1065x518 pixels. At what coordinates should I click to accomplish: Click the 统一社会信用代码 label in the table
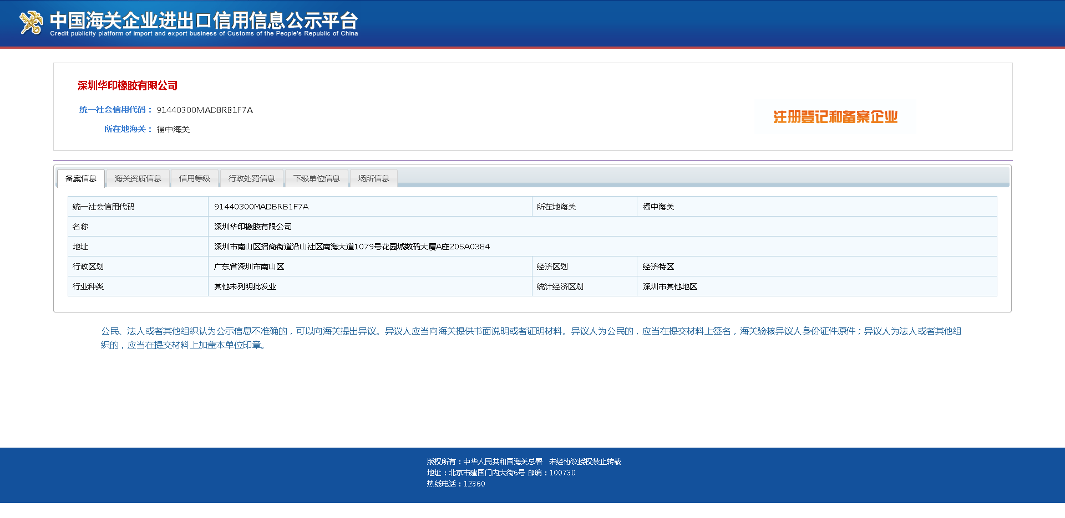104,207
